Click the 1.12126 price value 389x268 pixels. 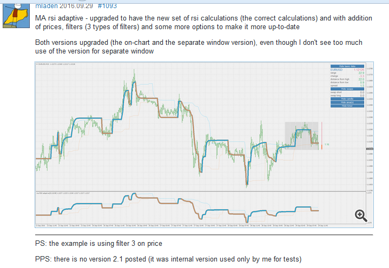point(358,70)
